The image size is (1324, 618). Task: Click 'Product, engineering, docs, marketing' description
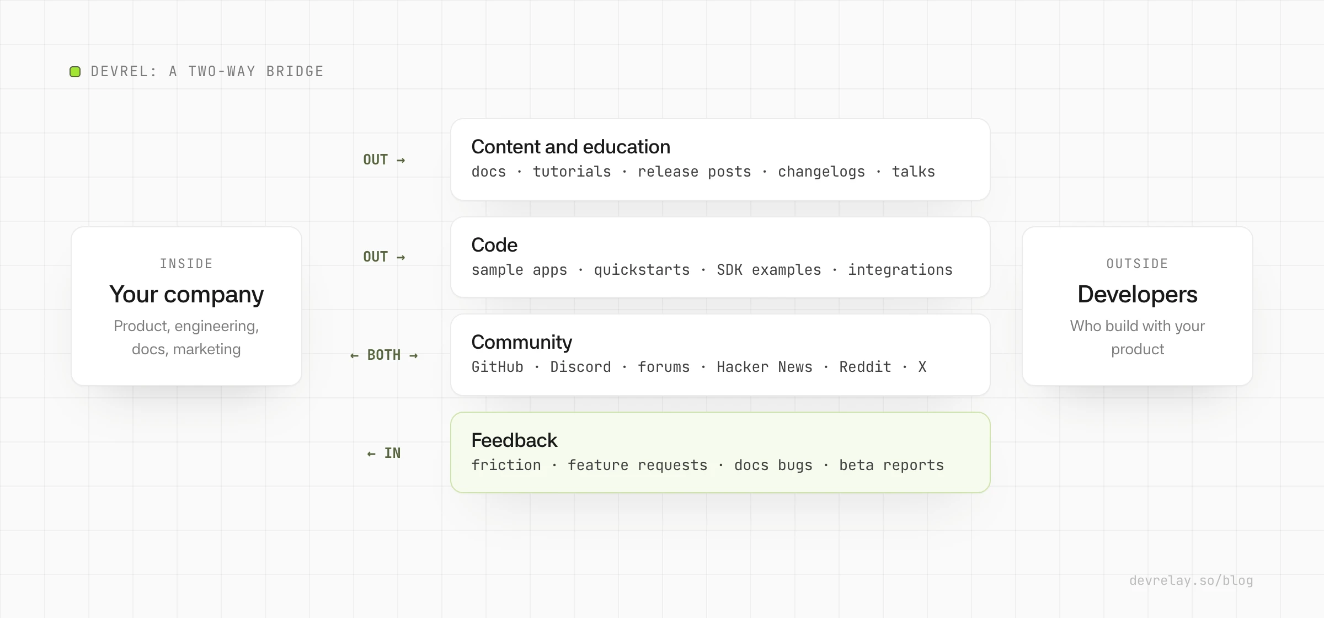tap(186, 338)
